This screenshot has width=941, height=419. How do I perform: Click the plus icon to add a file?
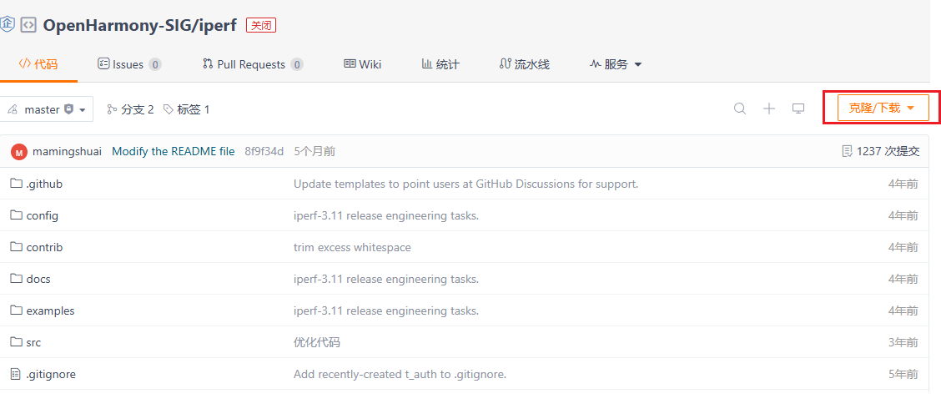[x=769, y=109]
